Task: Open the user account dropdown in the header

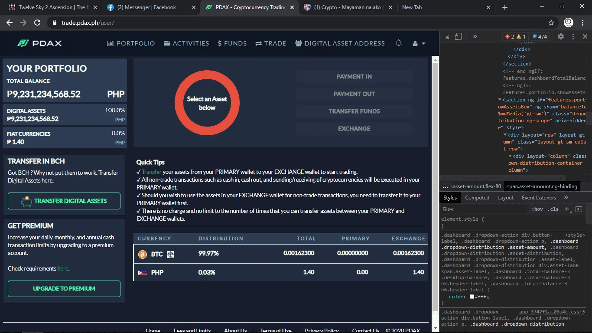Action: [419, 43]
